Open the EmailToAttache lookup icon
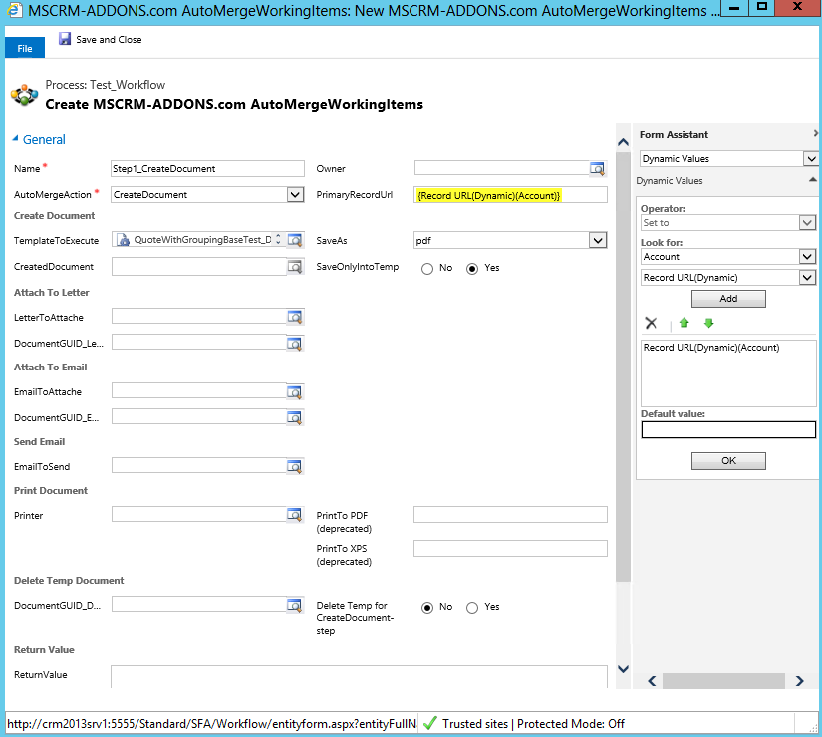This screenshot has width=822, height=737. tap(295, 391)
